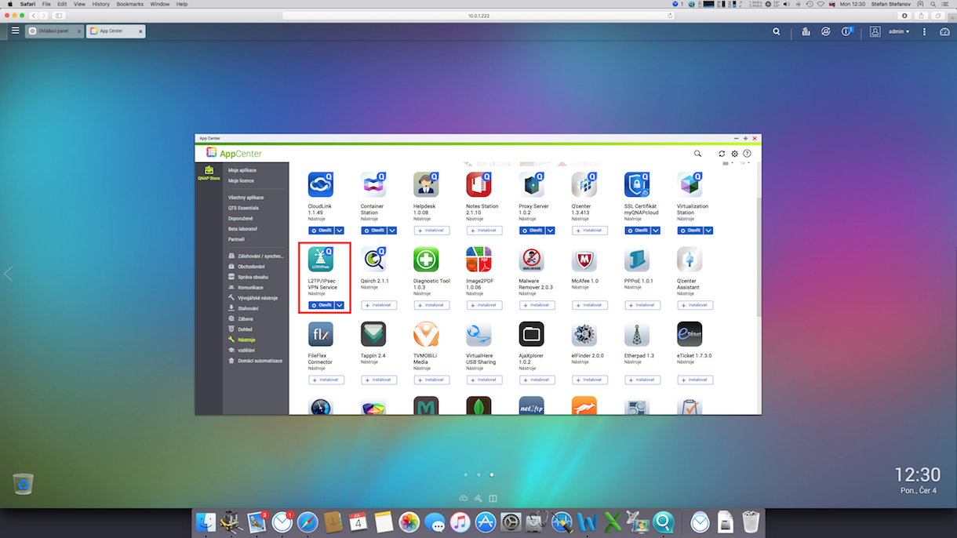Expand dropdown arrow beside CloudLink Otevřít
The width and height of the screenshot is (957, 538).
(340, 231)
